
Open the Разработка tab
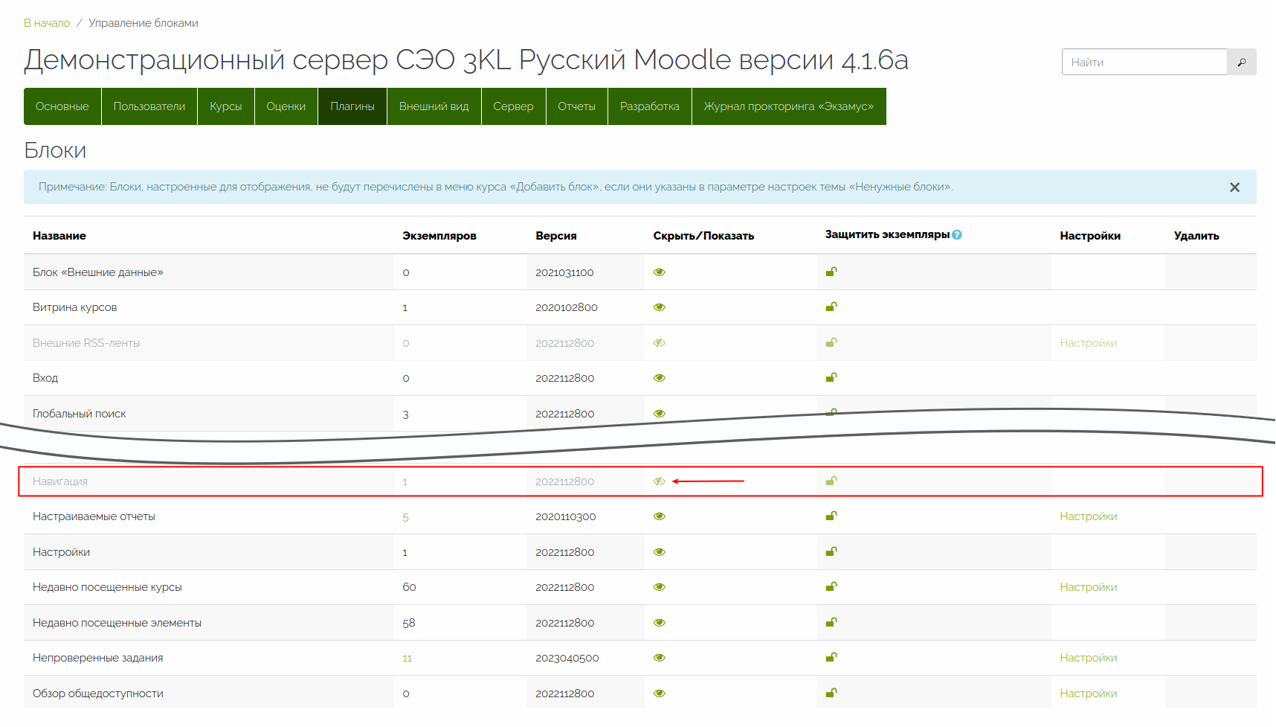point(650,106)
